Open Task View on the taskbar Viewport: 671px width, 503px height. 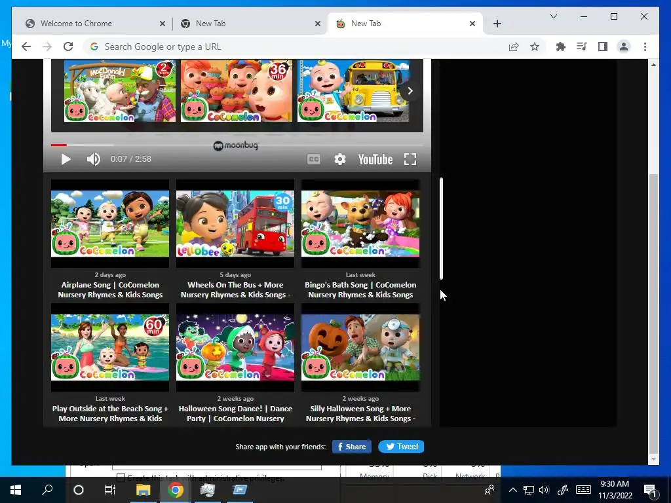pyautogui.click(x=110, y=490)
